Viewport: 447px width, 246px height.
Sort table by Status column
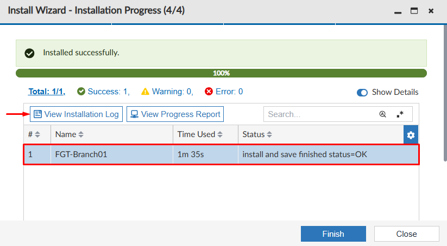tap(269, 134)
